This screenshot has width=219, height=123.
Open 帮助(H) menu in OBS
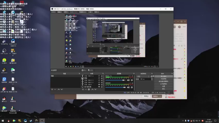[97, 12]
